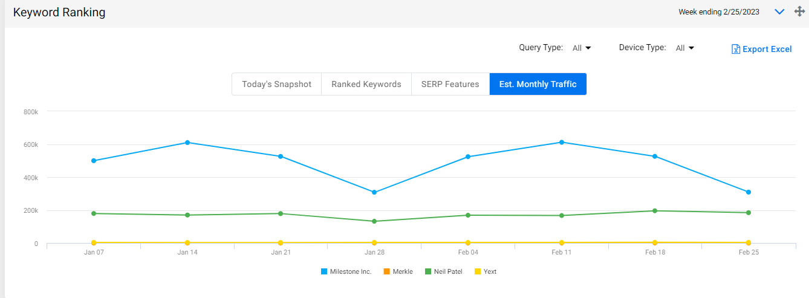Click the Feb 18 x-axis label
809x298 pixels.
coord(655,252)
